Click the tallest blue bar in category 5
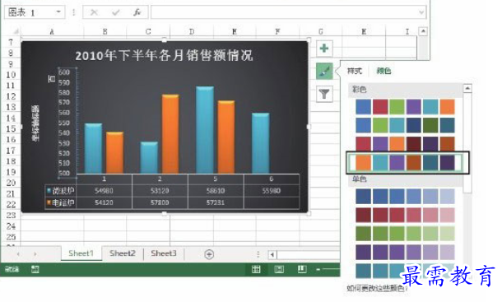The height and width of the screenshot is (302, 502). (x=205, y=130)
